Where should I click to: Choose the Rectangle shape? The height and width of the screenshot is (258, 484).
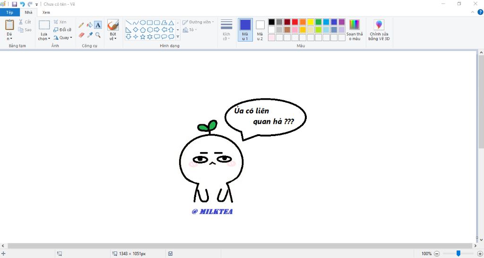[150, 23]
